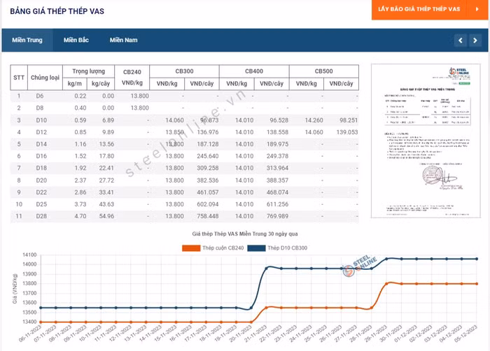Click the blue data point at 05-12-2023
490x351 pixels.
[x=477, y=259]
